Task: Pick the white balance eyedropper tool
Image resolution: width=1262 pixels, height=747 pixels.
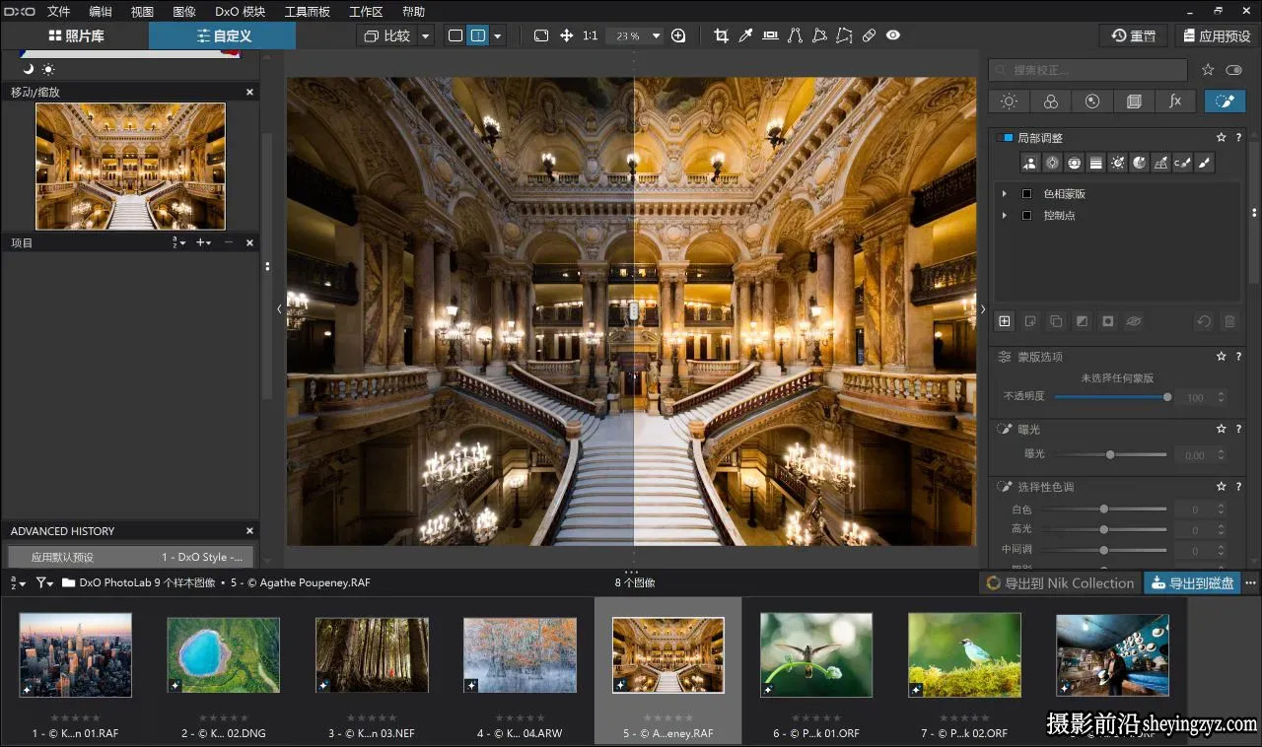Action: tap(746, 35)
